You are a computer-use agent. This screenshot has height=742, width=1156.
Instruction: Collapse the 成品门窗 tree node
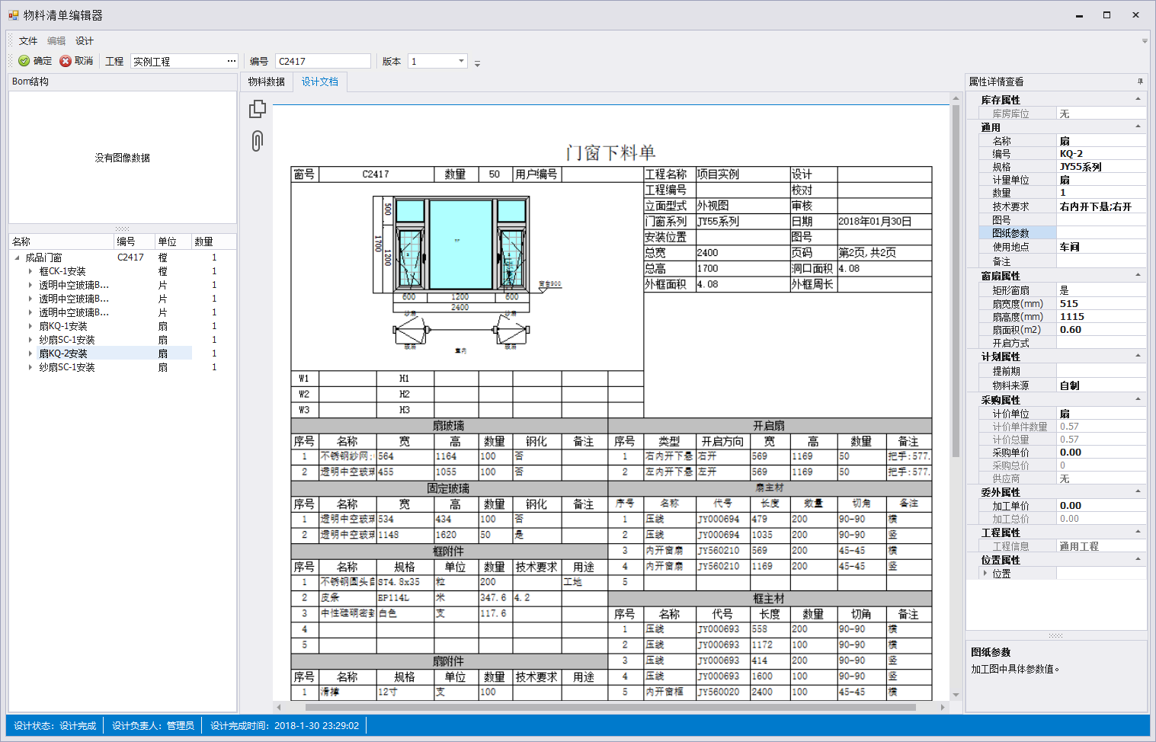point(18,257)
